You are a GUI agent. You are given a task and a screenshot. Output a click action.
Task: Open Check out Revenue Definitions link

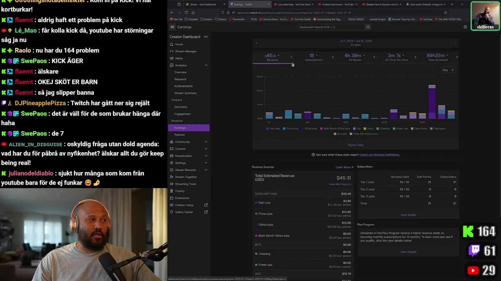tap(380, 155)
